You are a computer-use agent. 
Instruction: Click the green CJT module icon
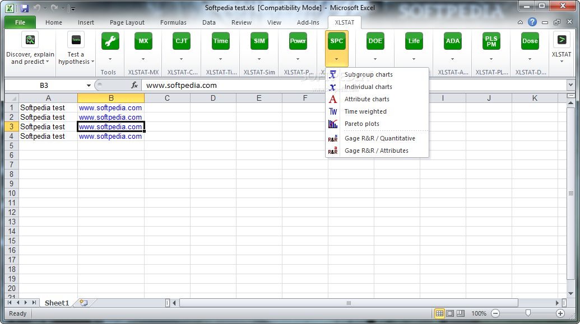coord(181,41)
